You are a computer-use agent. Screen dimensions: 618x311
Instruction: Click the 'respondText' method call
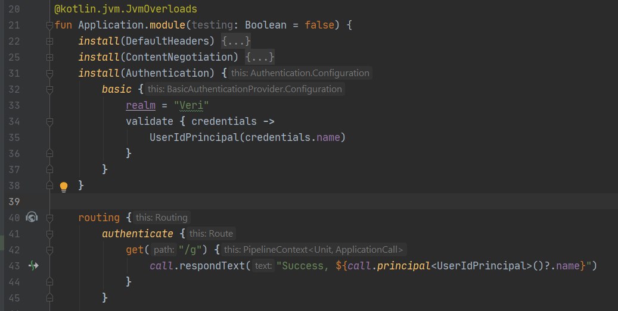point(212,266)
